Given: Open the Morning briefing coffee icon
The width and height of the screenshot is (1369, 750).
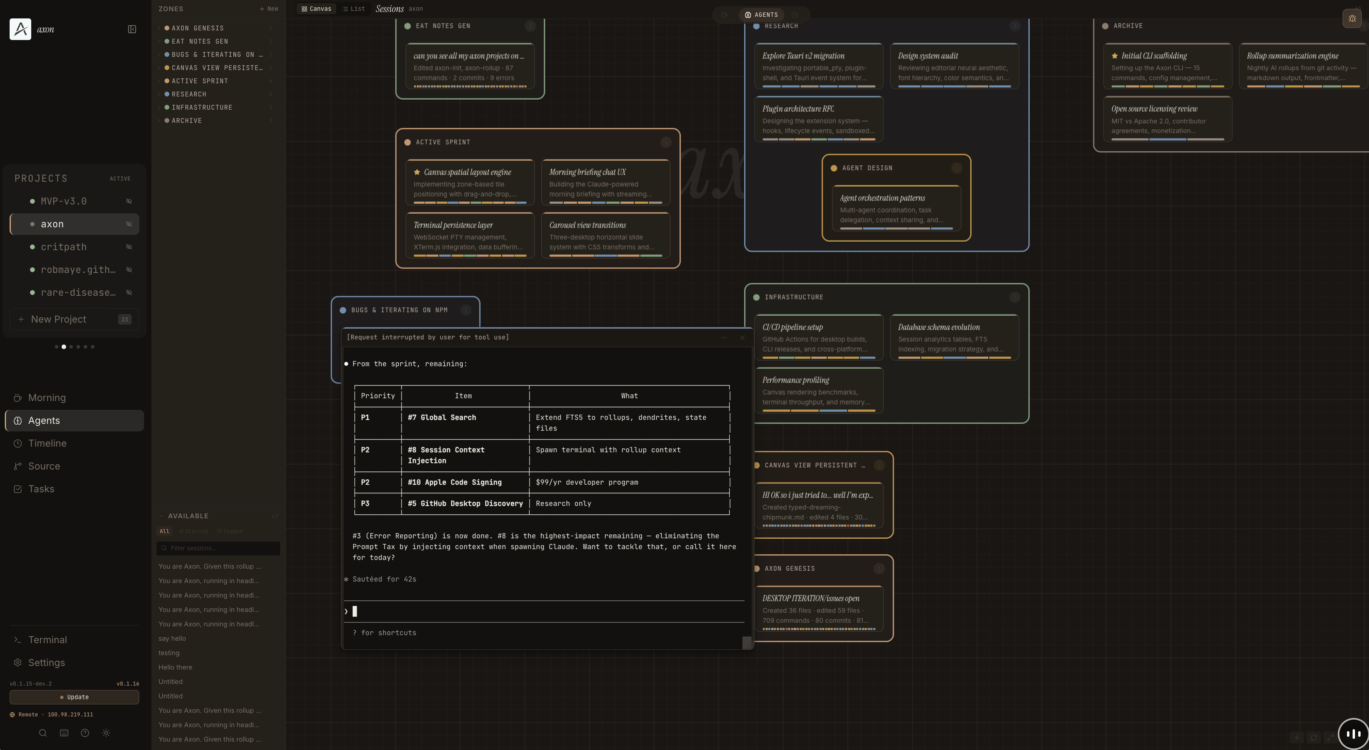Looking at the screenshot, I should pos(18,397).
